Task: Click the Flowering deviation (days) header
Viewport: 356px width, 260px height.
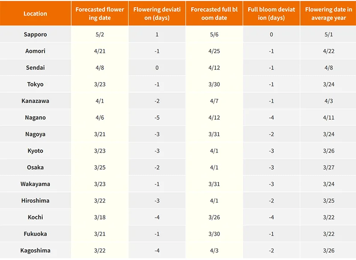Action: tap(157, 14)
